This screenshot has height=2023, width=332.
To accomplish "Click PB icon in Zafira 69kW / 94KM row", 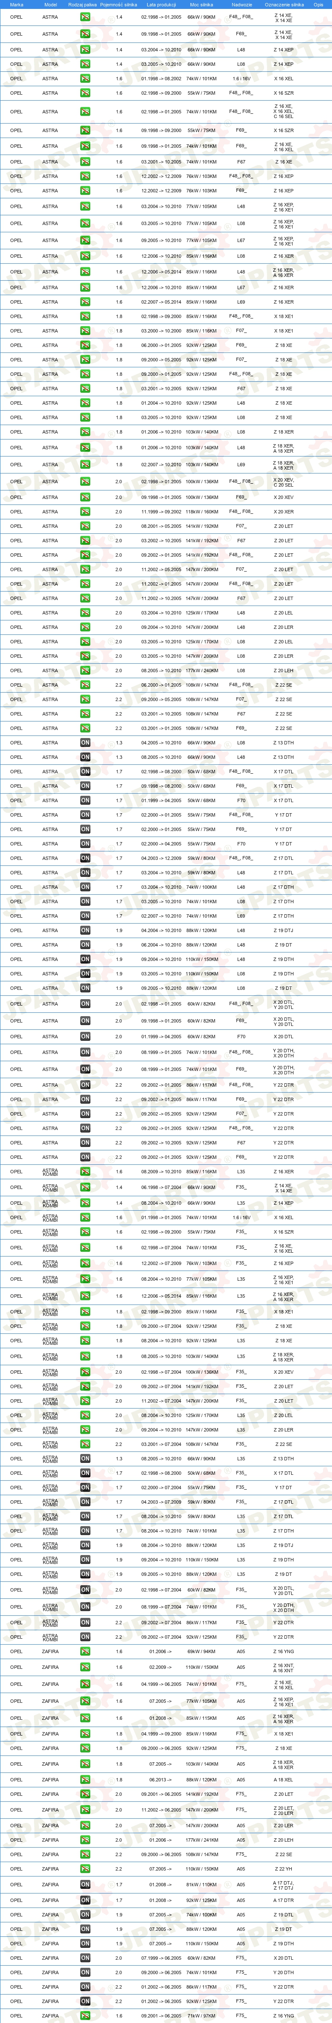I will click(85, 1651).
